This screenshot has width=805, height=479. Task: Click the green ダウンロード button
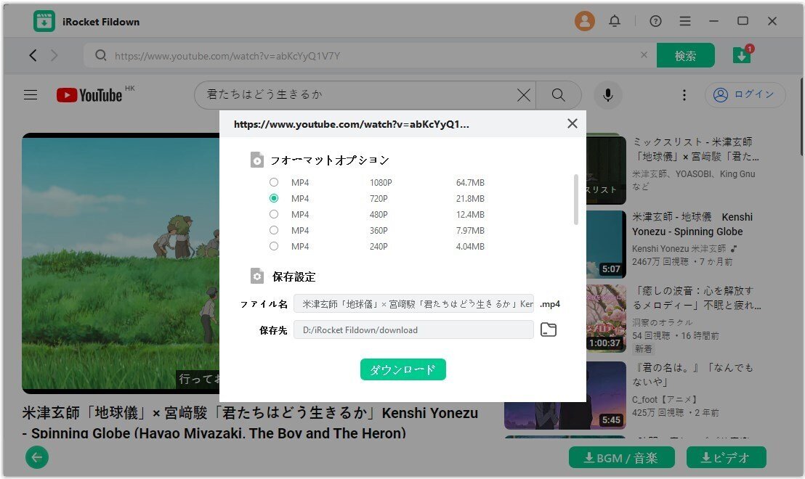coord(403,369)
